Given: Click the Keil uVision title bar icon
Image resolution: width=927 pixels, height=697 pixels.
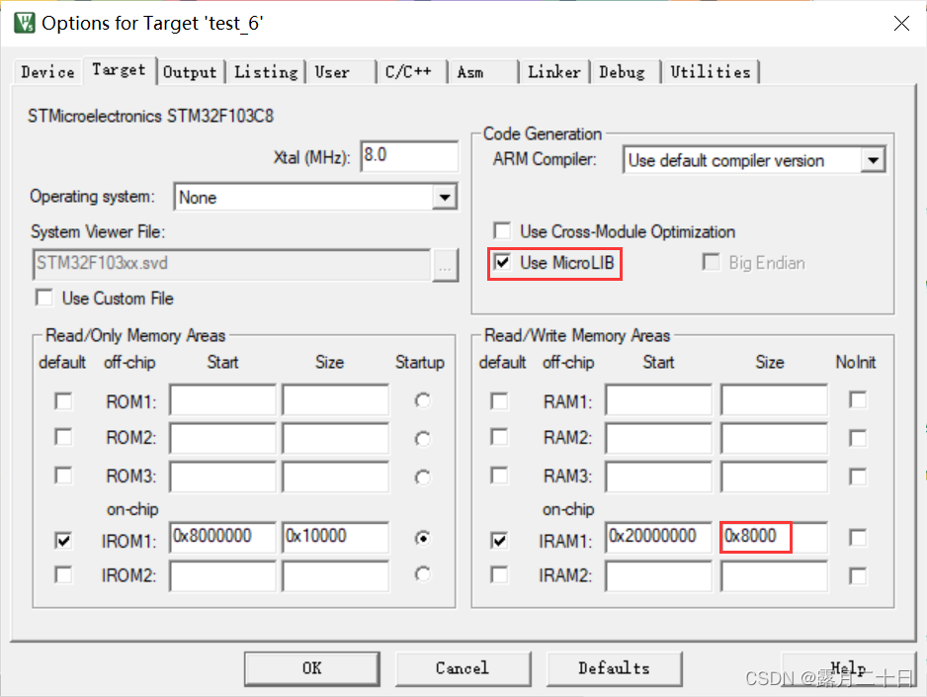Looking at the screenshot, I should (x=25, y=23).
